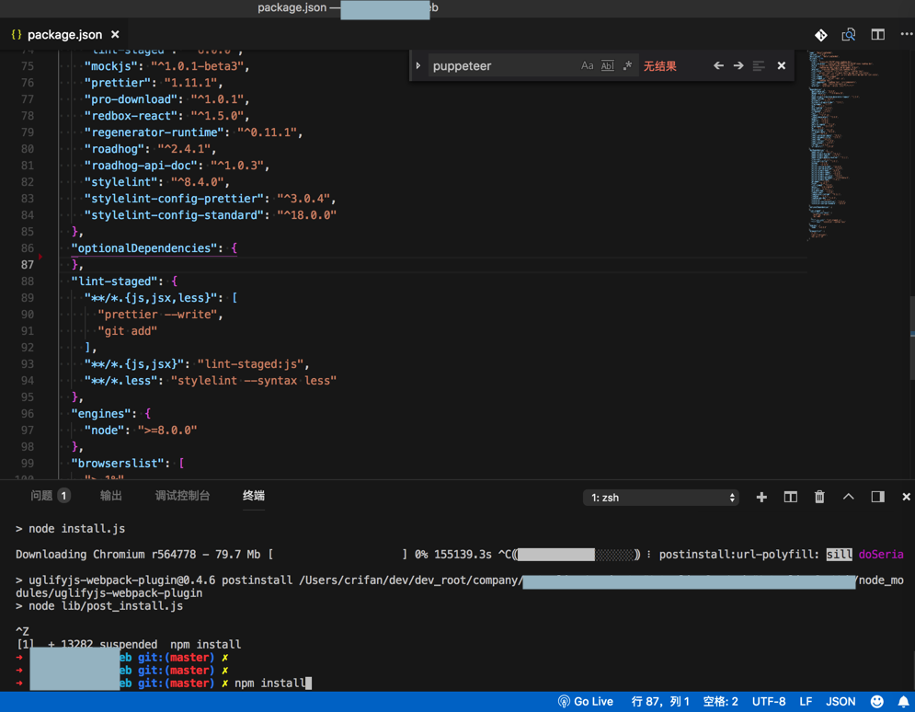Click Go Live in the status bar

tap(586, 702)
